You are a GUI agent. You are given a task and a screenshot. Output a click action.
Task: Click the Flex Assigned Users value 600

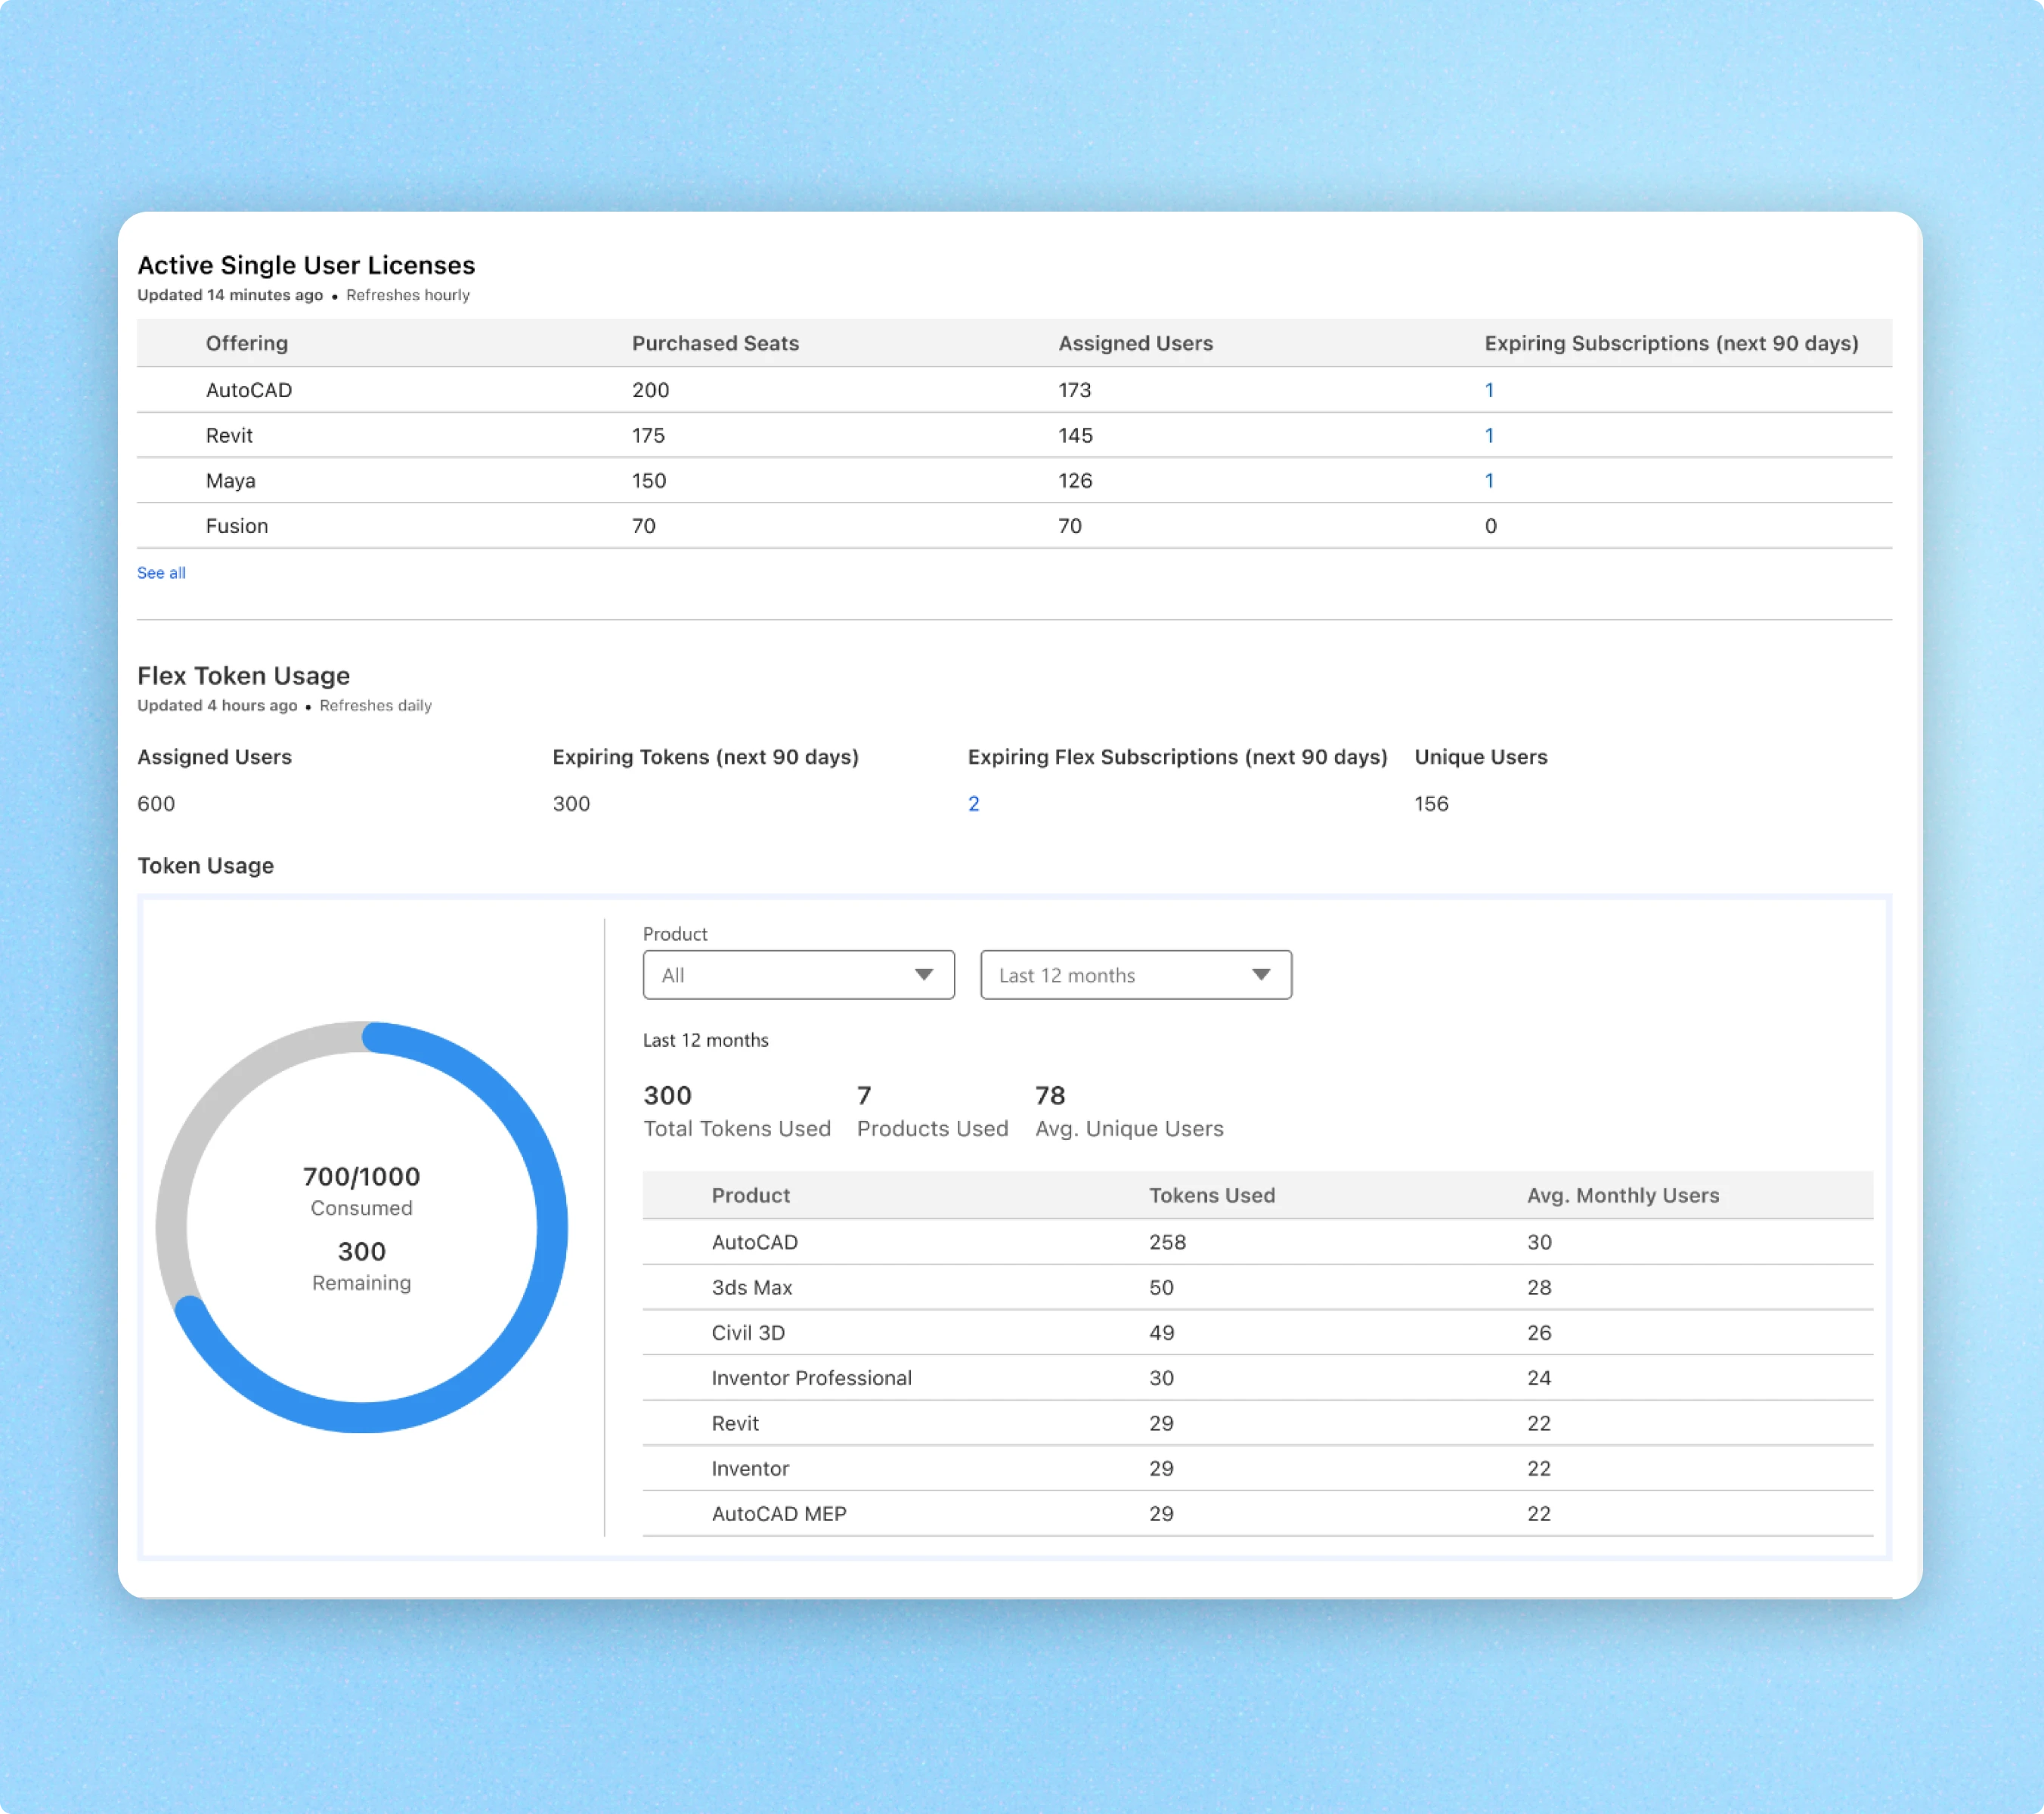156,803
